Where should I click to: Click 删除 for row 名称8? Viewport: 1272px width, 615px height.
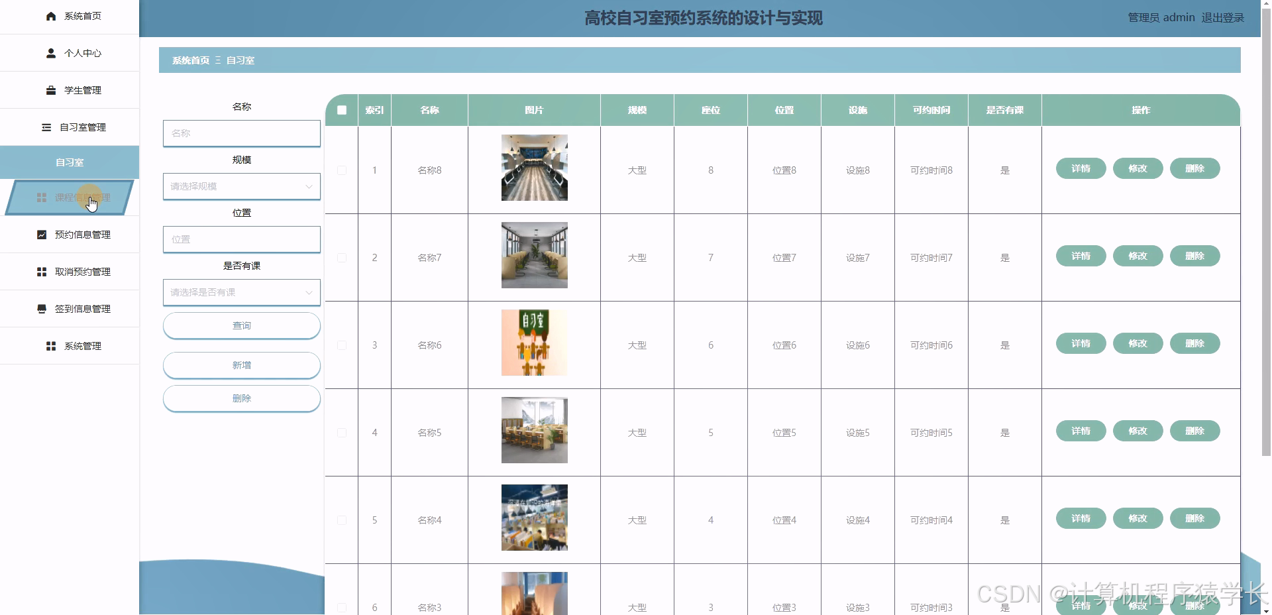(x=1194, y=168)
